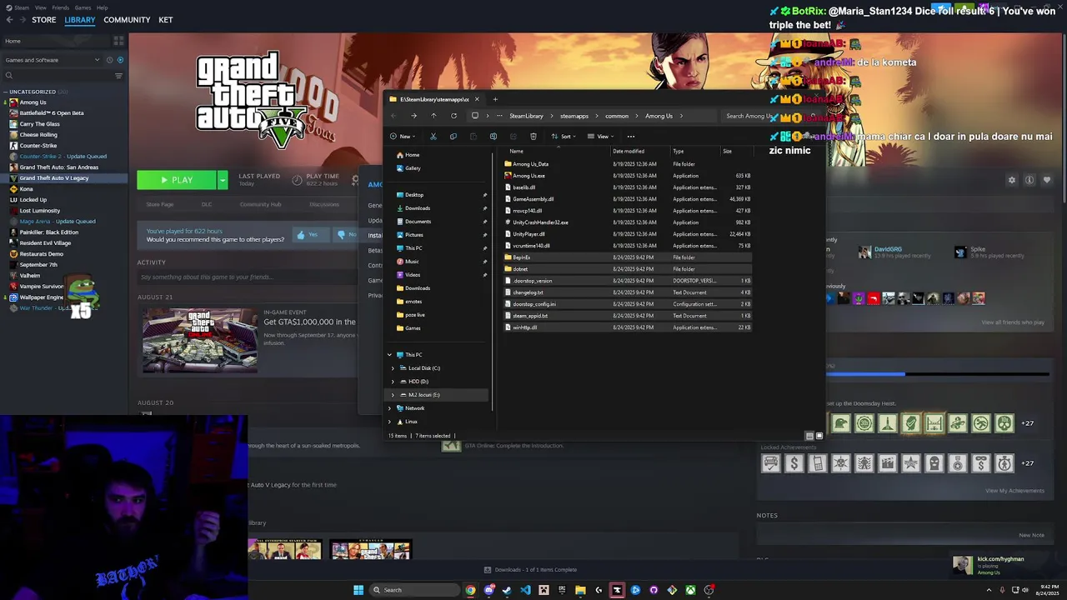This screenshot has width=1067, height=600.
Task: Open GTA V Community Hub link
Action: click(260, 204)
